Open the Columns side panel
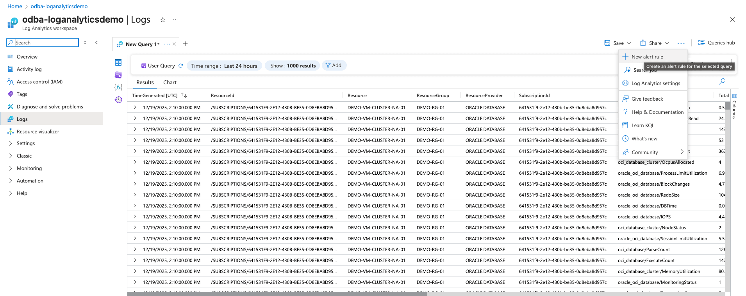This screenshot has width=746, height=296. pyautogui.click(x=734, y=106)
